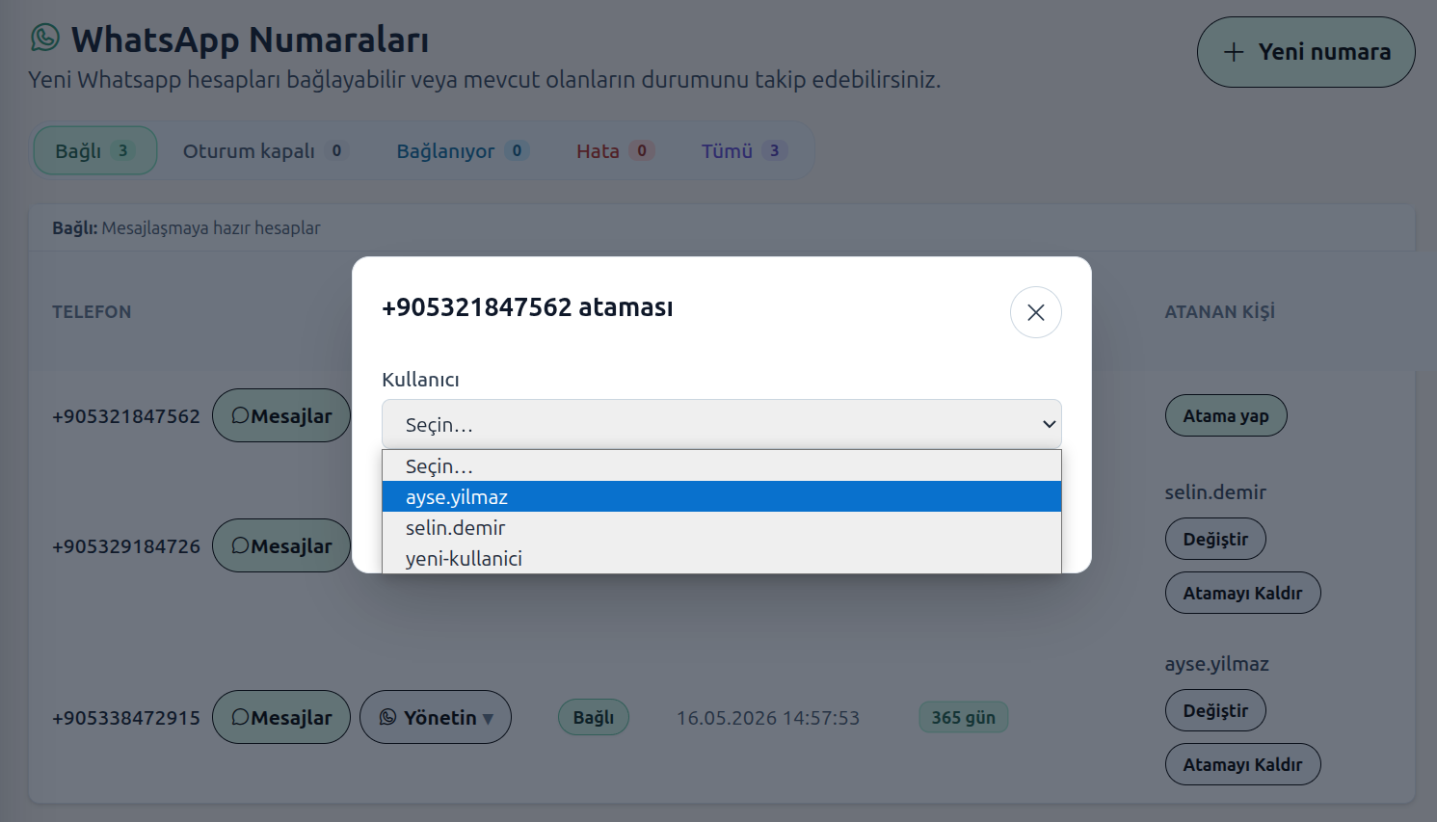Switch to the Bağlı tab
The width and height of the screenshot is (1437, 822).
[x=95, y=150]
